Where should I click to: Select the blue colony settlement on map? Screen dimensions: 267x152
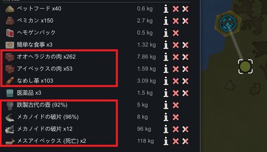pyautogui.click(x=228, y=23)
